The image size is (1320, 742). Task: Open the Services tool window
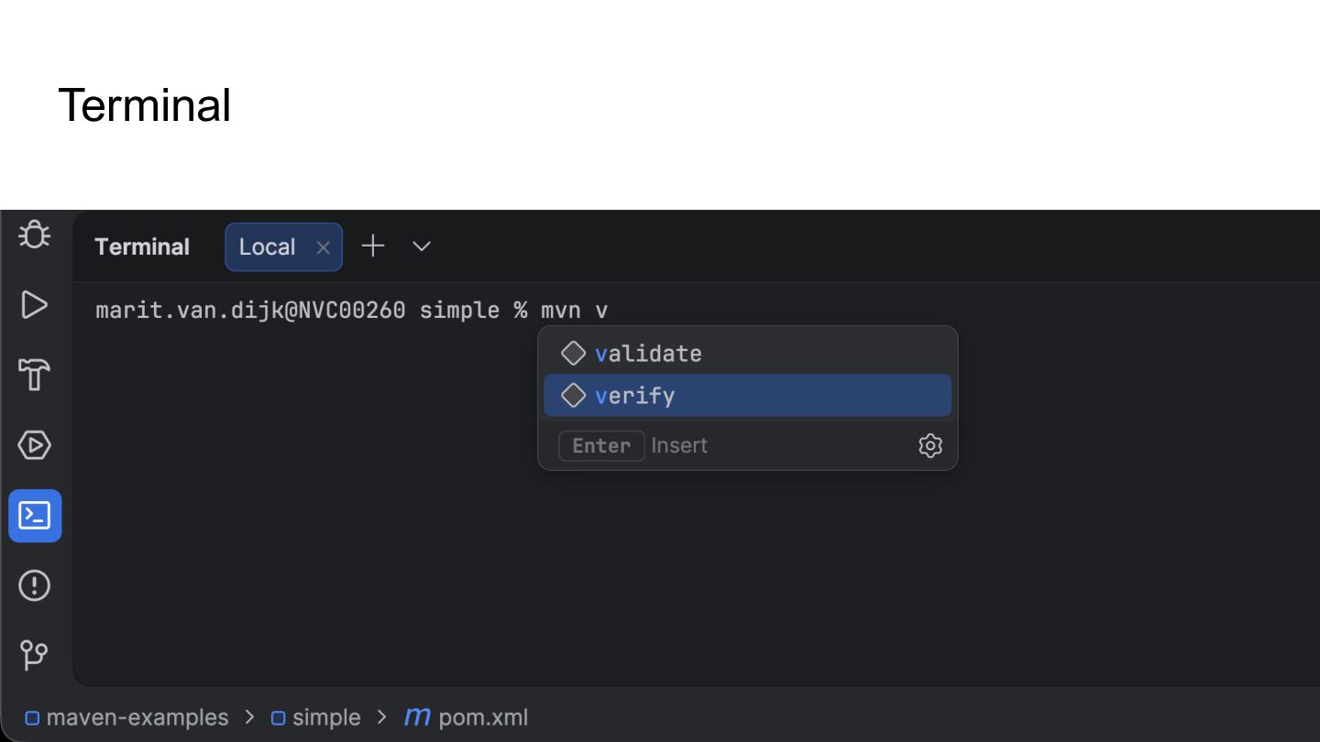coord(34,445)
